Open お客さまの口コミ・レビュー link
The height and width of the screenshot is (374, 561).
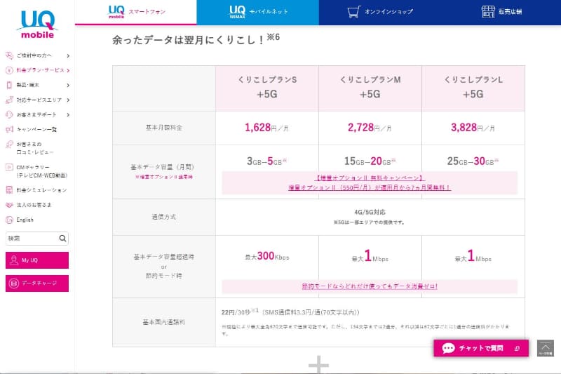(30, 148)
